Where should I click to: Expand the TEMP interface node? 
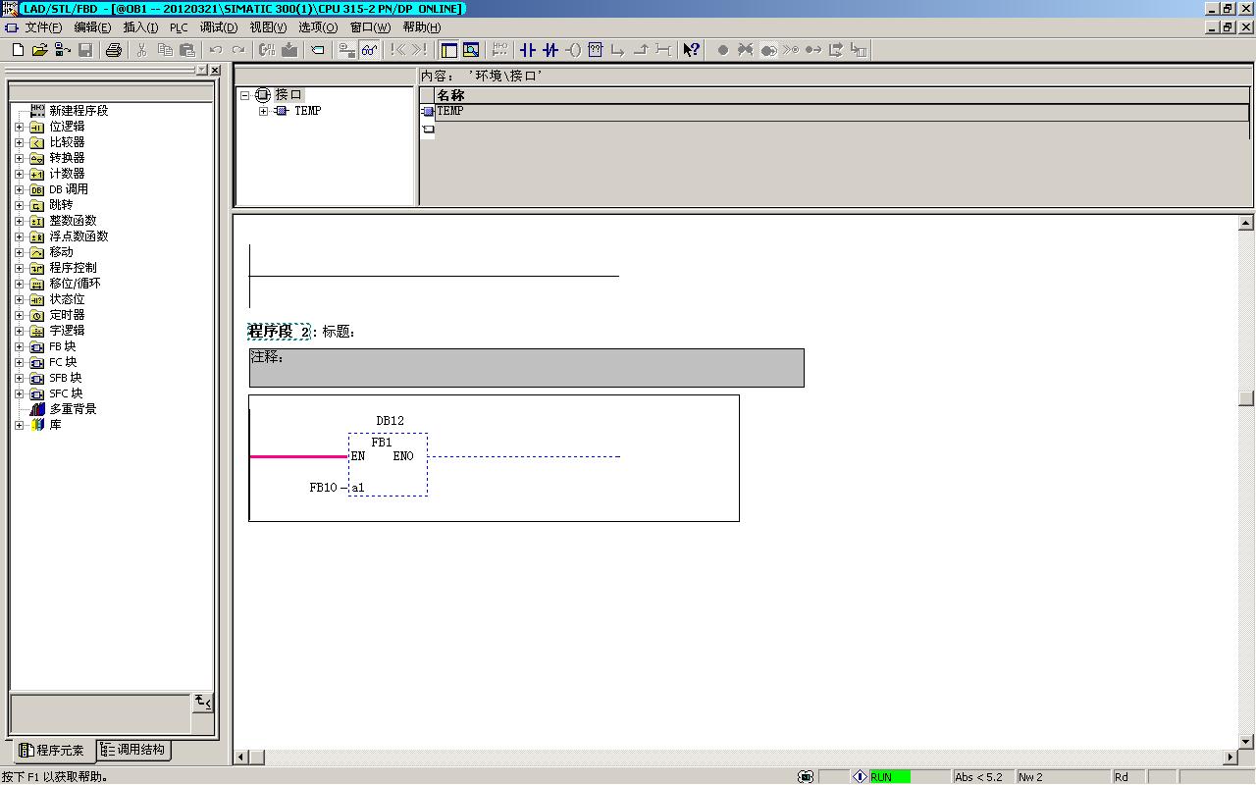click(263, 111)
